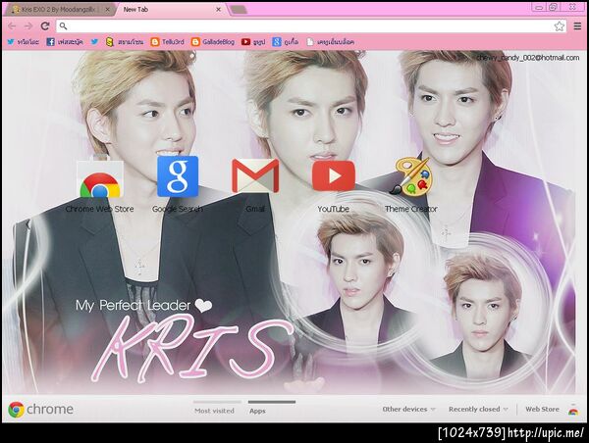Go back with the back arrow
Image resolution: width=589 pixels, height=443 pixels.
[12, 25]
